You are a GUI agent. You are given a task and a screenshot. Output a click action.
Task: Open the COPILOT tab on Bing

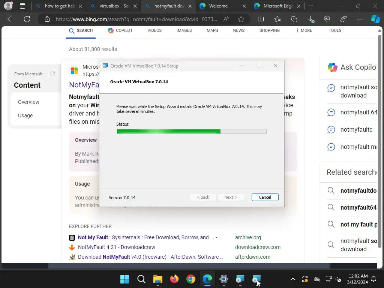pos(120,31)
